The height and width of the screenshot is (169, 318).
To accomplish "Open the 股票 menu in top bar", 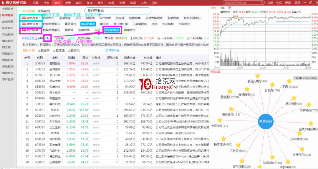I will click(x=35, y=3).
